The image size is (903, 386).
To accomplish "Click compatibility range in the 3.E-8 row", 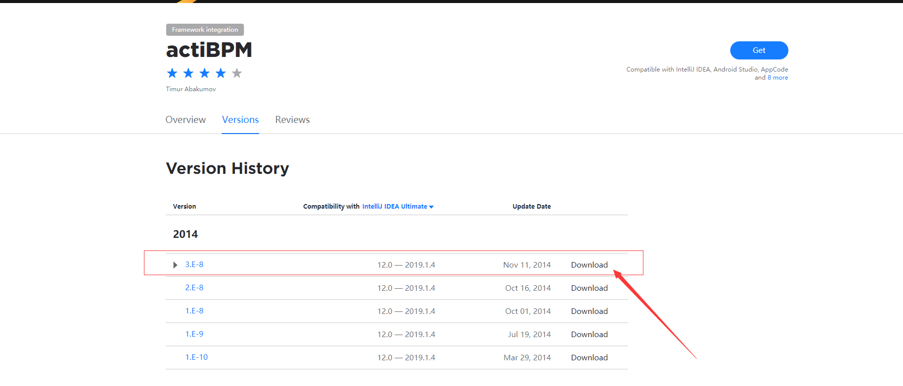I will (406, 265).
